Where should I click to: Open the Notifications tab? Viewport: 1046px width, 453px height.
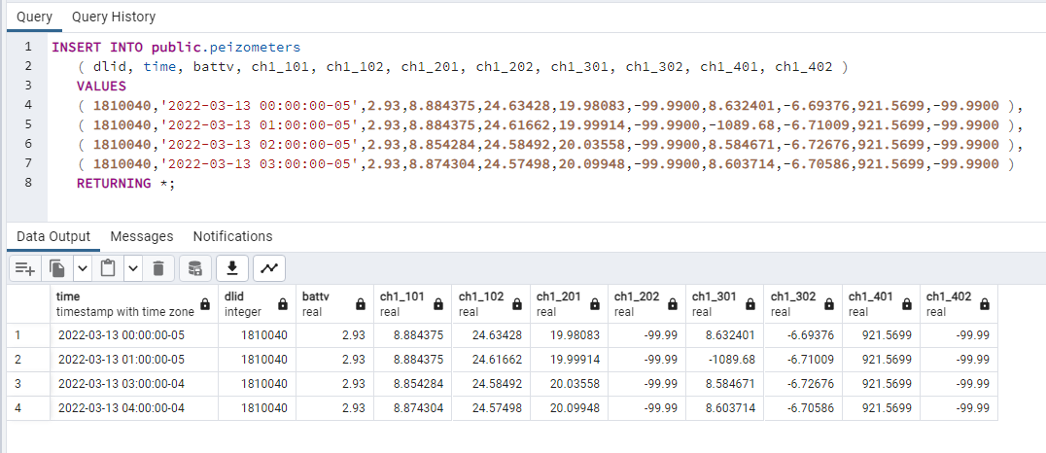[x=232, y=236]
